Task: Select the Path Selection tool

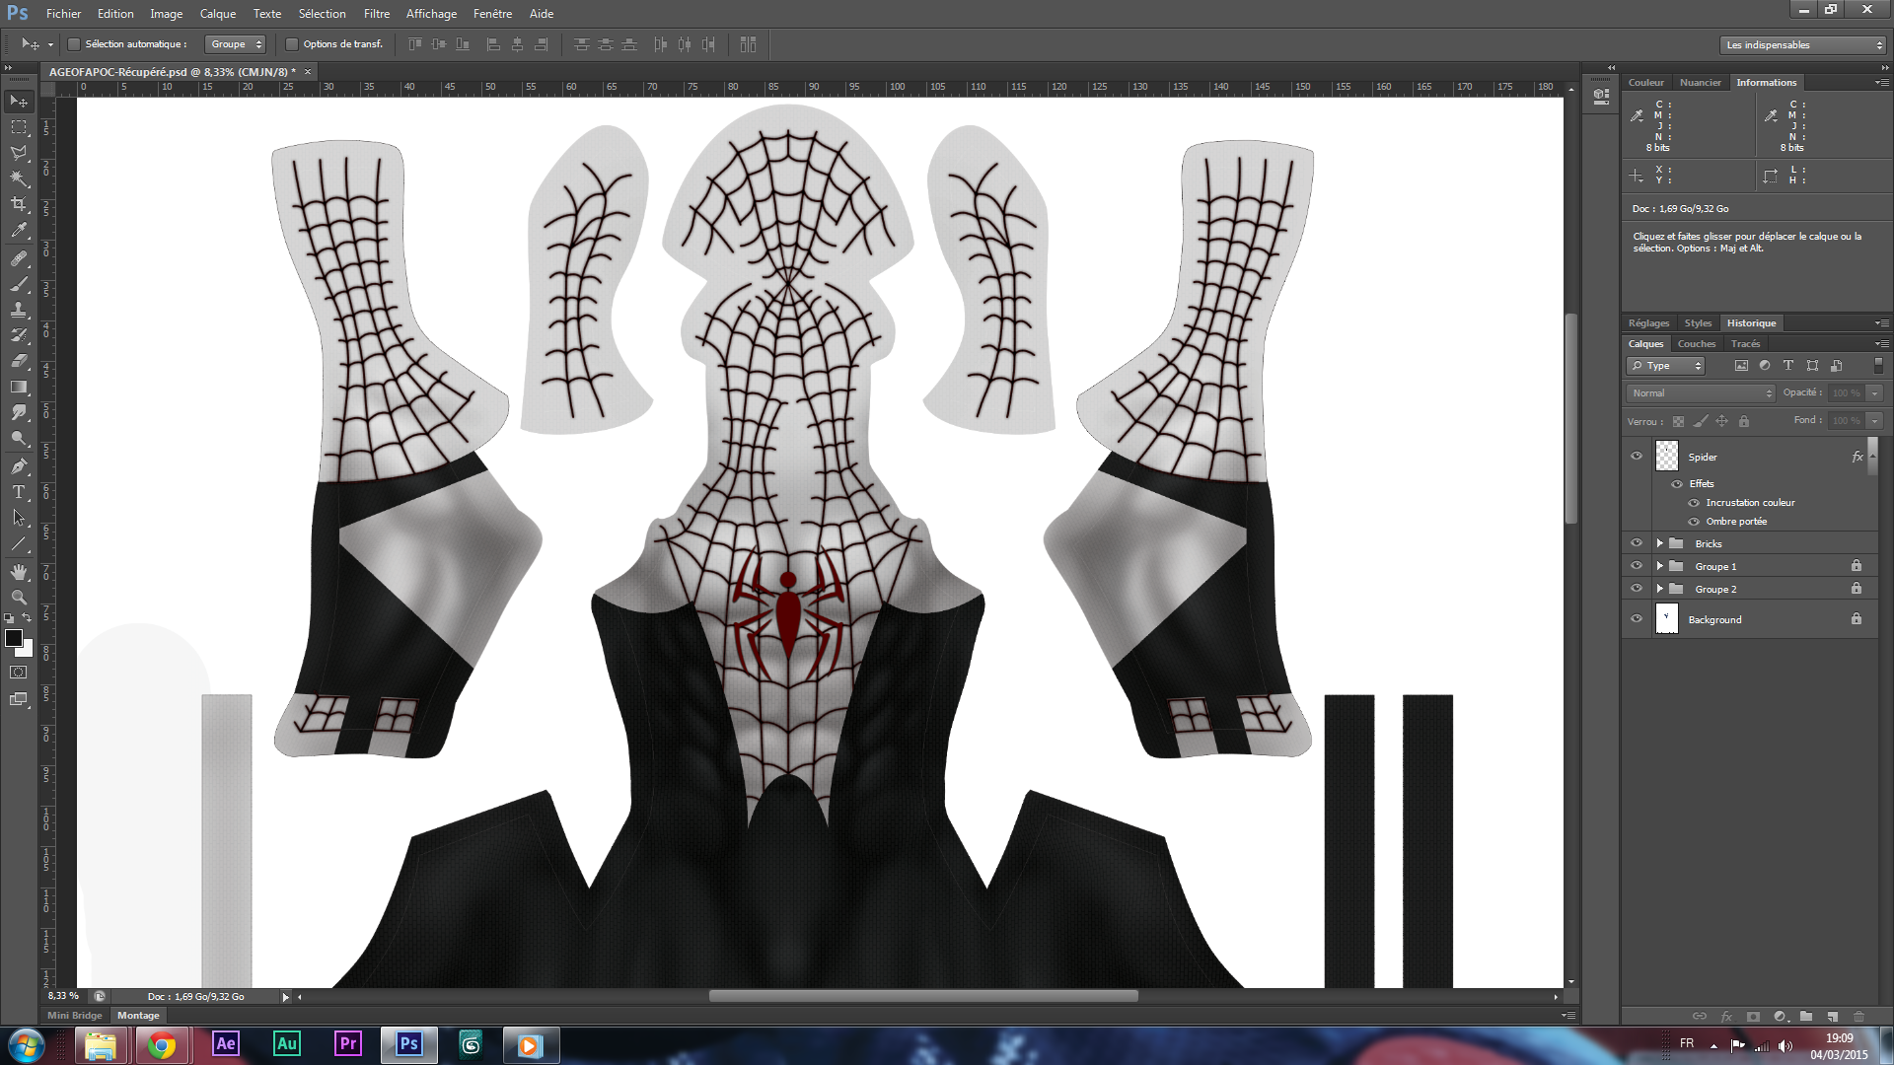Action: 19,518
